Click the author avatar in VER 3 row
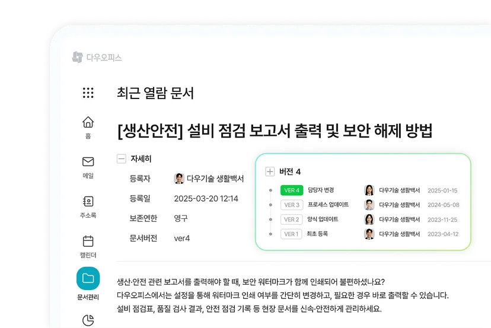This screenshot has width=491, height=328. (369, 205)
